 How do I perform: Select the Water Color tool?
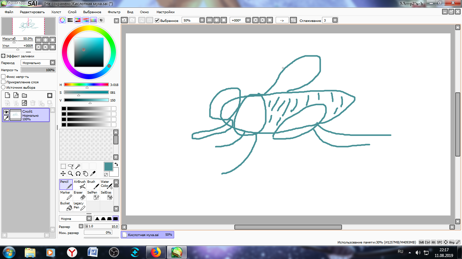click(107, 184)
